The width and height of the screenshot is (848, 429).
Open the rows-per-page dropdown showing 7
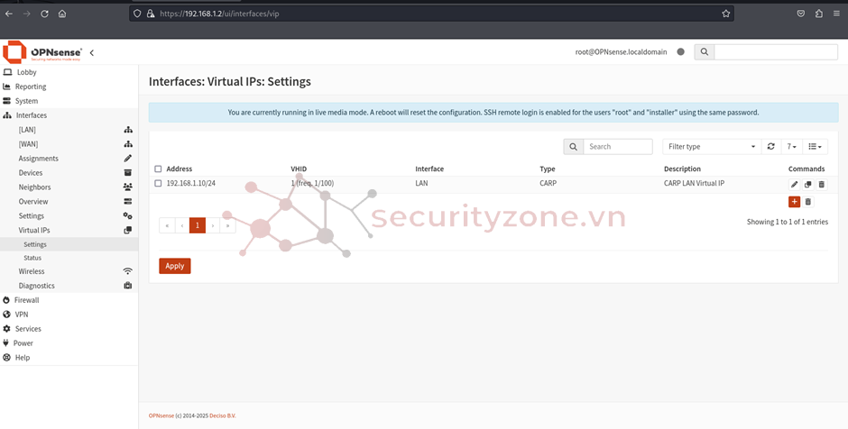[x=791, y=146]
